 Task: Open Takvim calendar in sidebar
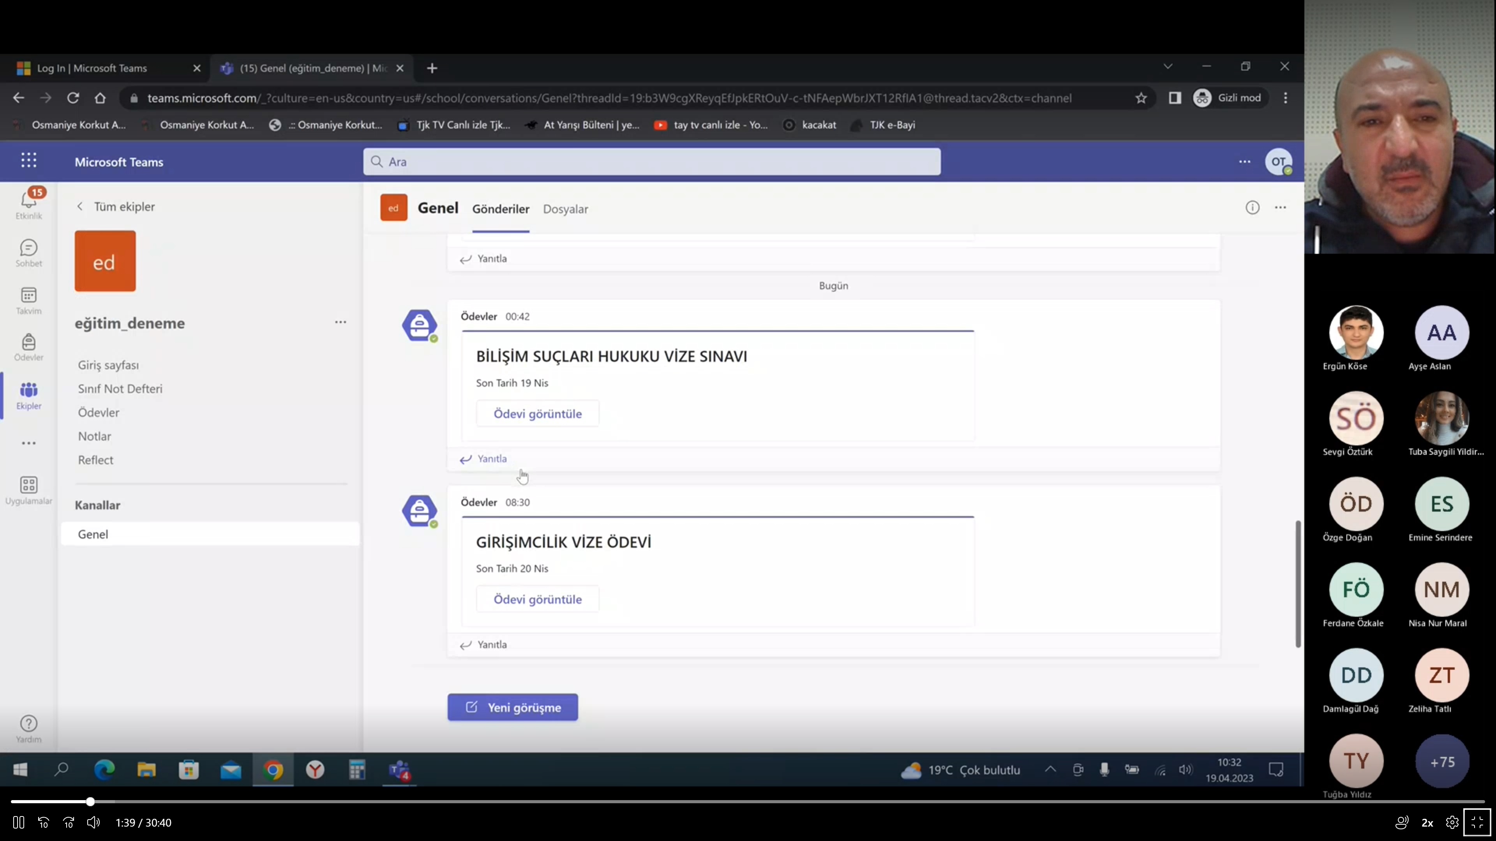click(x=28, y=301)
